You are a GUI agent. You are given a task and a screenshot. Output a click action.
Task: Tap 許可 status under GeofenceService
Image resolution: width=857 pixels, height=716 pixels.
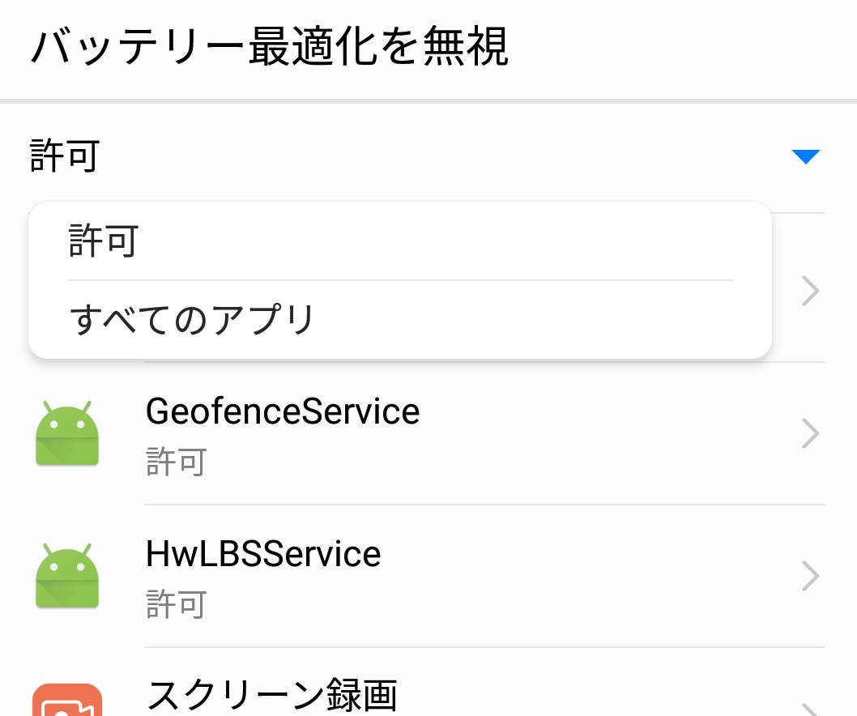pos(177,462)
